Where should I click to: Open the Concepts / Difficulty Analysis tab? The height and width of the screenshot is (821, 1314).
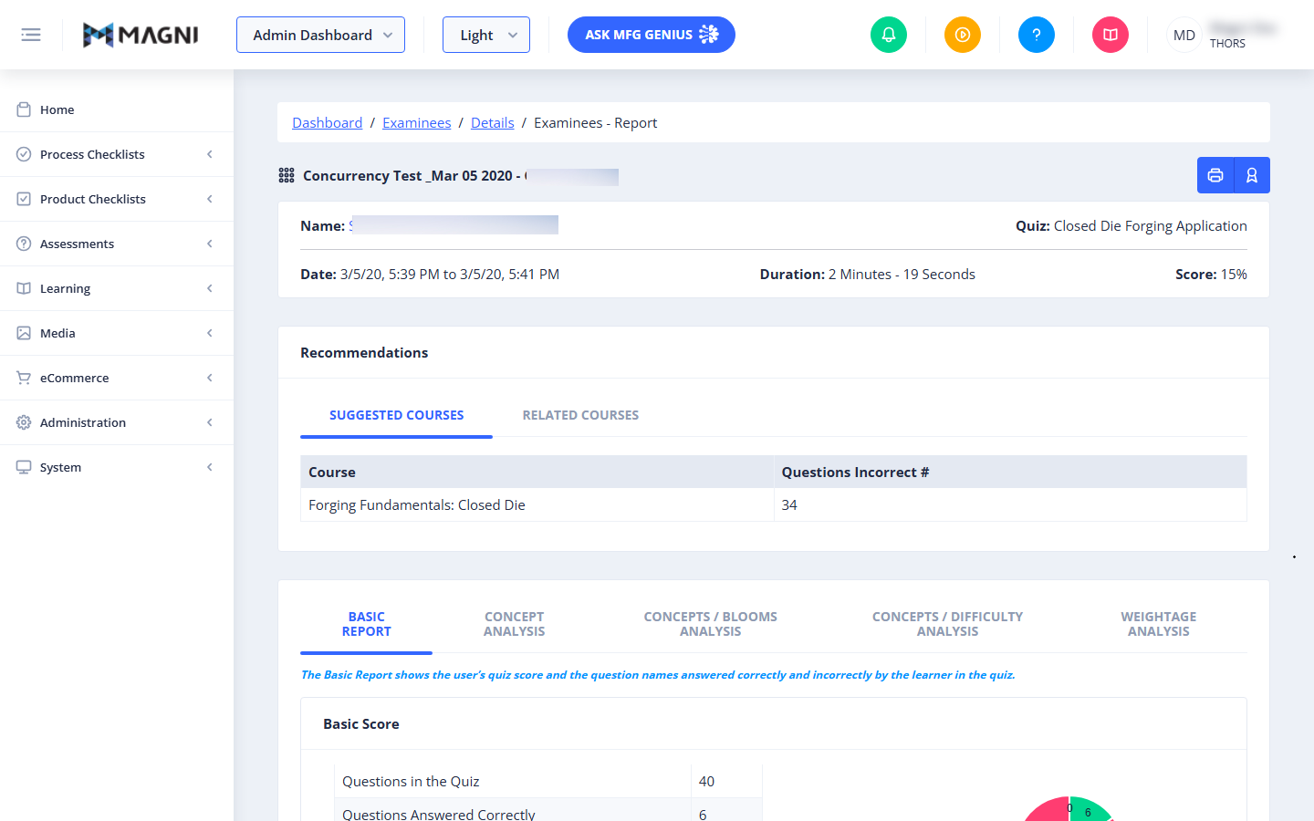pos(947,624)
